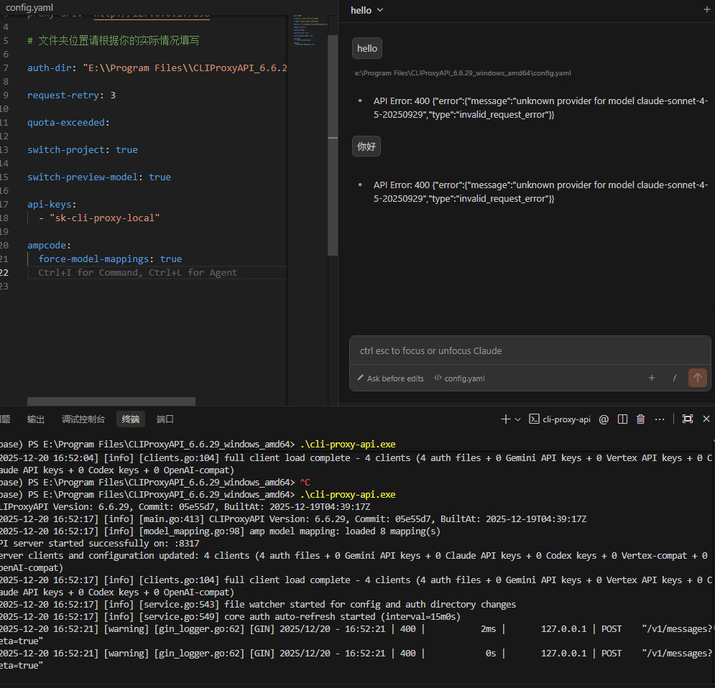This screenshot has width=715, height=688.
Task: Open the terminal launch profile dropdown arrow
Action: click(x=517, y=419)
